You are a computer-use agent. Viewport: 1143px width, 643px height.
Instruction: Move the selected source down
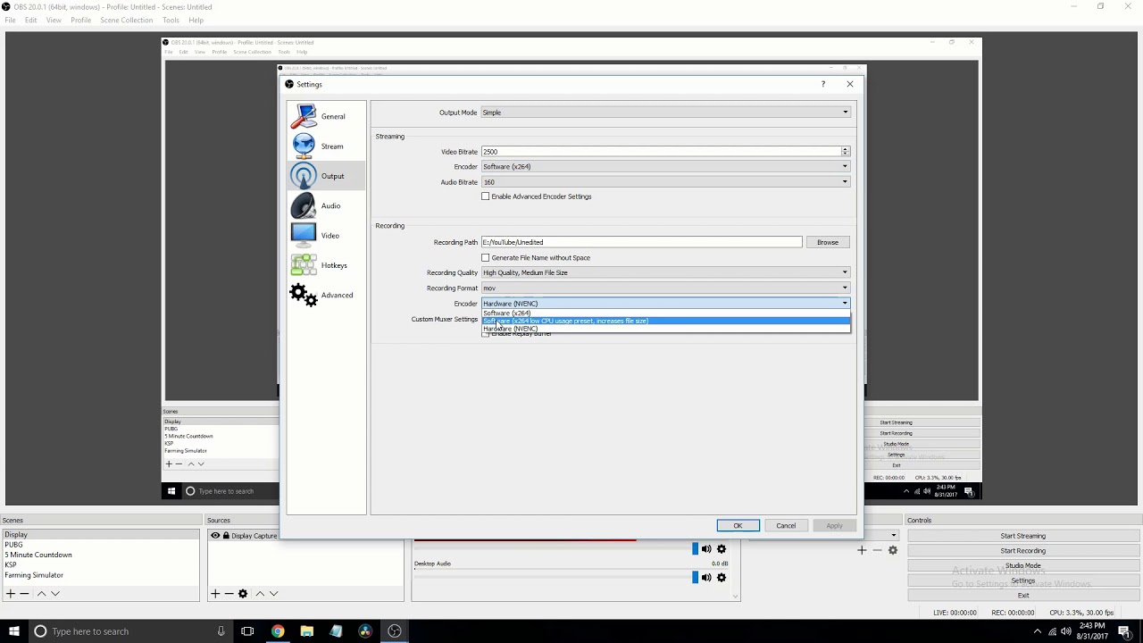[x=274, y=593]
